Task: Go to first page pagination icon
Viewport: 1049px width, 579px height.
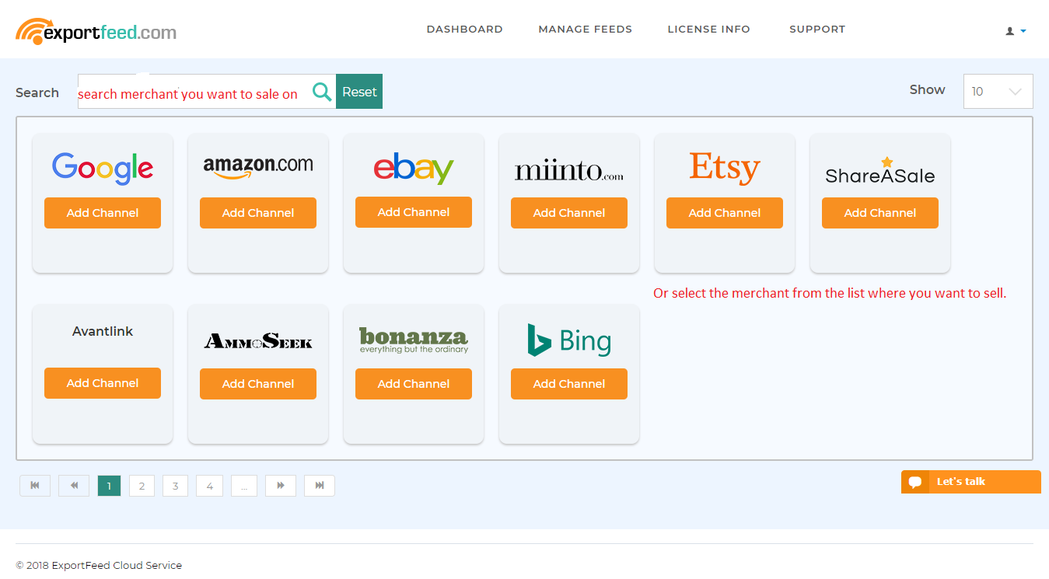Action: click(x=35, y=486)
